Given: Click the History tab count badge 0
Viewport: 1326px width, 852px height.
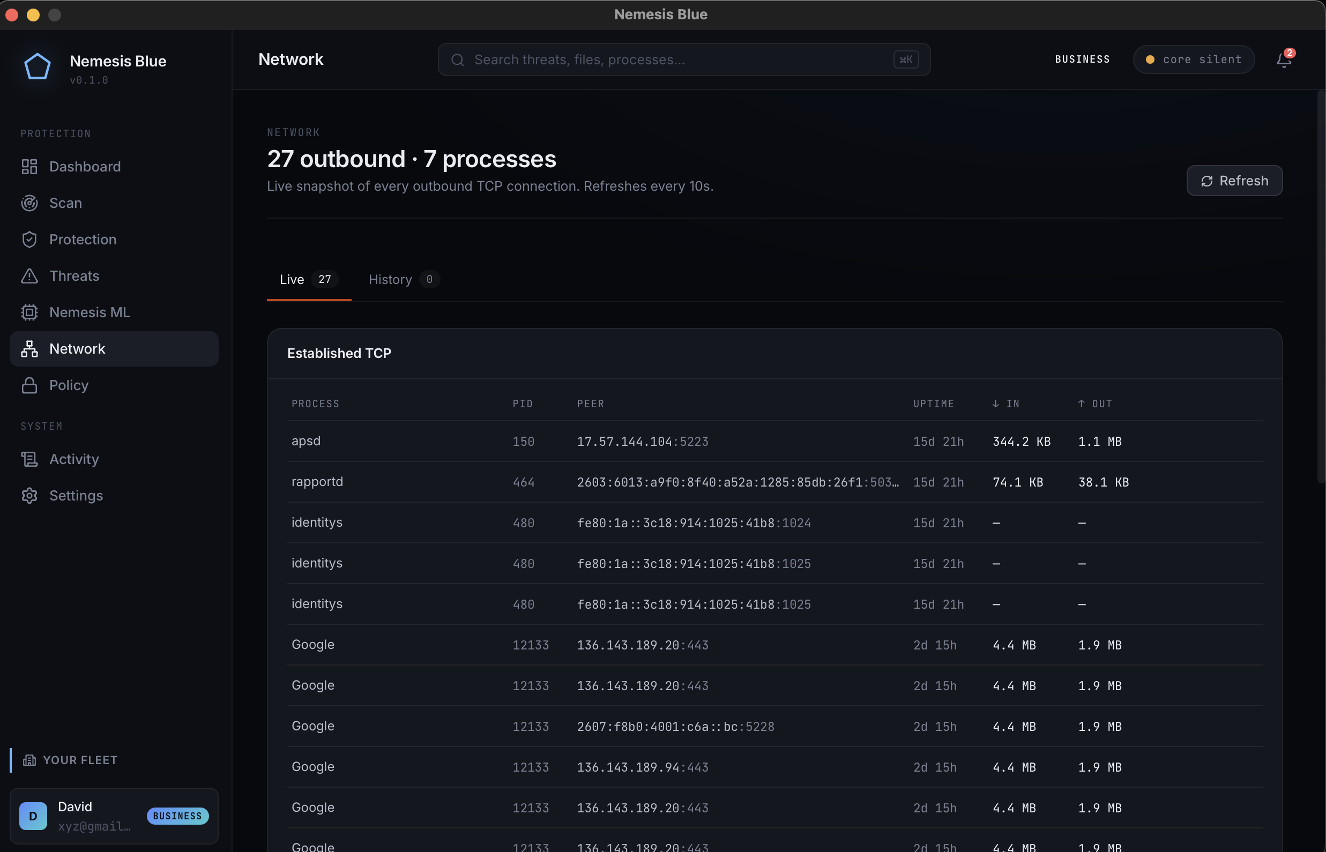Looking at the screenshot, I should coord(429,279).
